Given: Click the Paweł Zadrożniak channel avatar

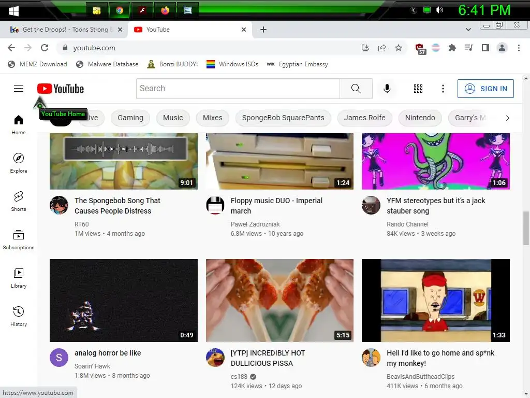Looking at the screenshot, I should (215, 205).
